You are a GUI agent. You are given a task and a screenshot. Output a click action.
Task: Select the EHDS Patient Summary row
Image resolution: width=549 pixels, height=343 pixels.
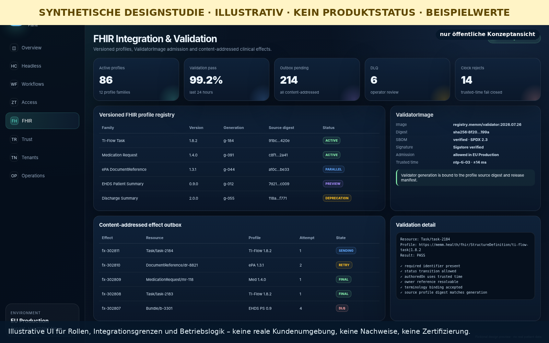239,184
